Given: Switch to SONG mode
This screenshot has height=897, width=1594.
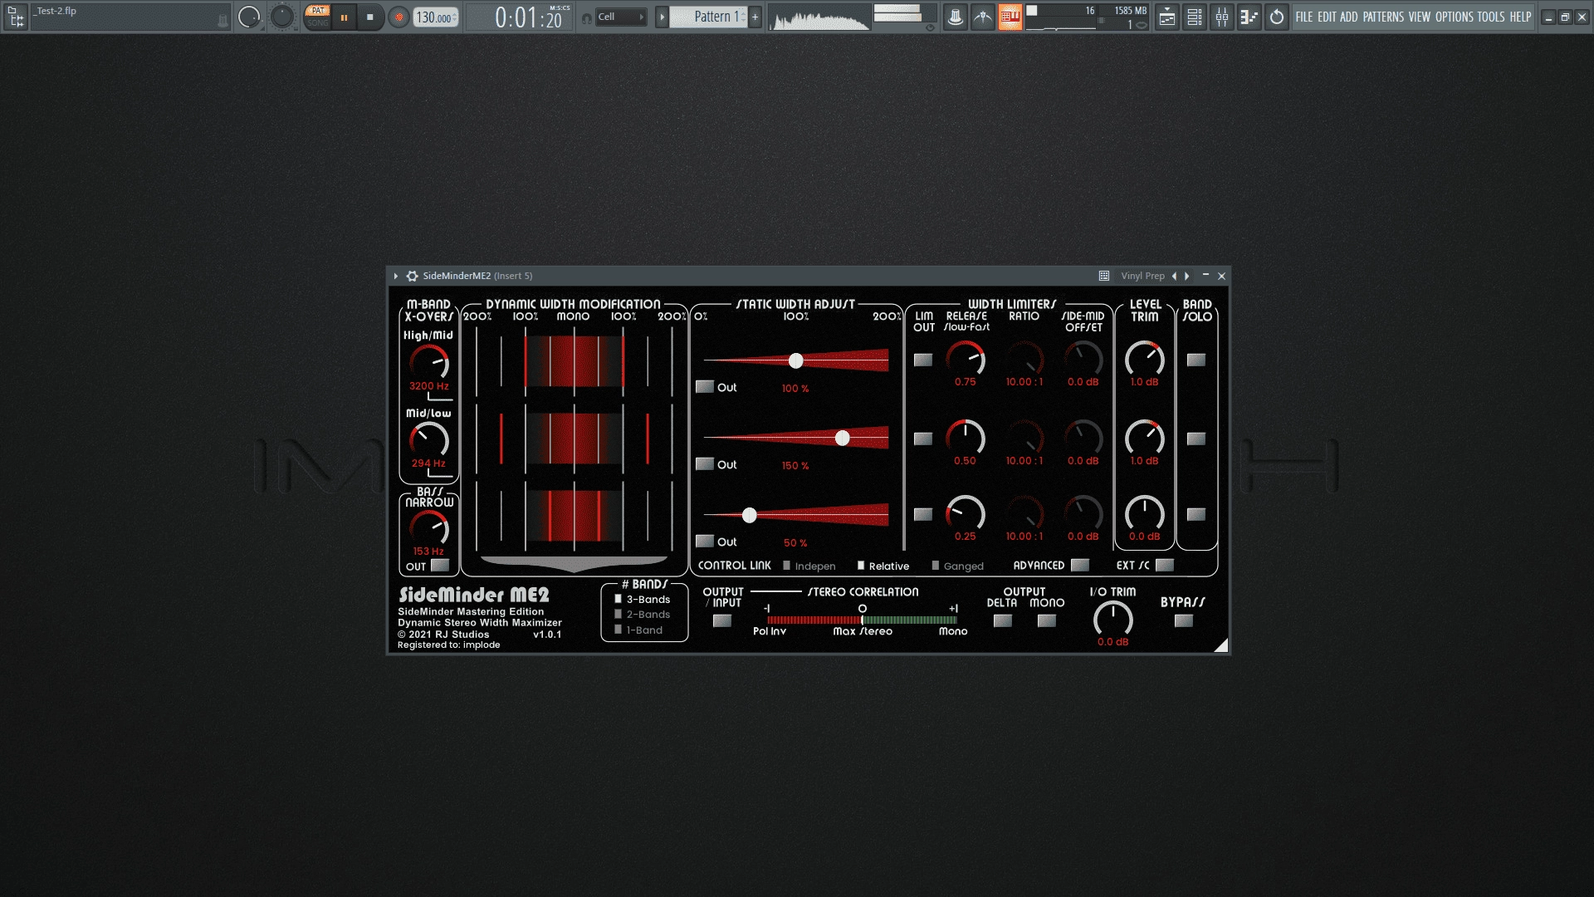Looking at the screenshot, I should point(318,23).
